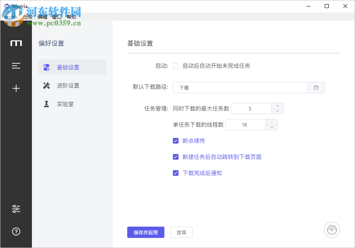The width and height of the screenshot is (355, 248).
Task: Enable 启动后自动开始未完成任务 checkbox
Action: (x=176, y=66)
